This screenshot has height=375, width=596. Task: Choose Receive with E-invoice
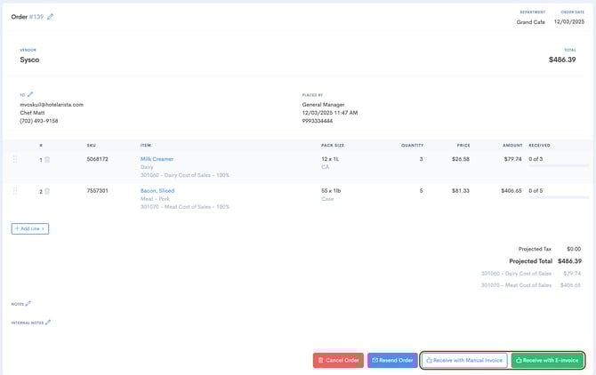point(547,360)
